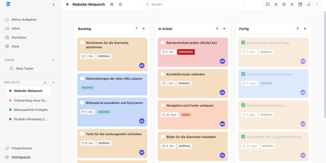
Task: Check off Navigation und Footer umbauen
Action: click(x=163, y=105)
